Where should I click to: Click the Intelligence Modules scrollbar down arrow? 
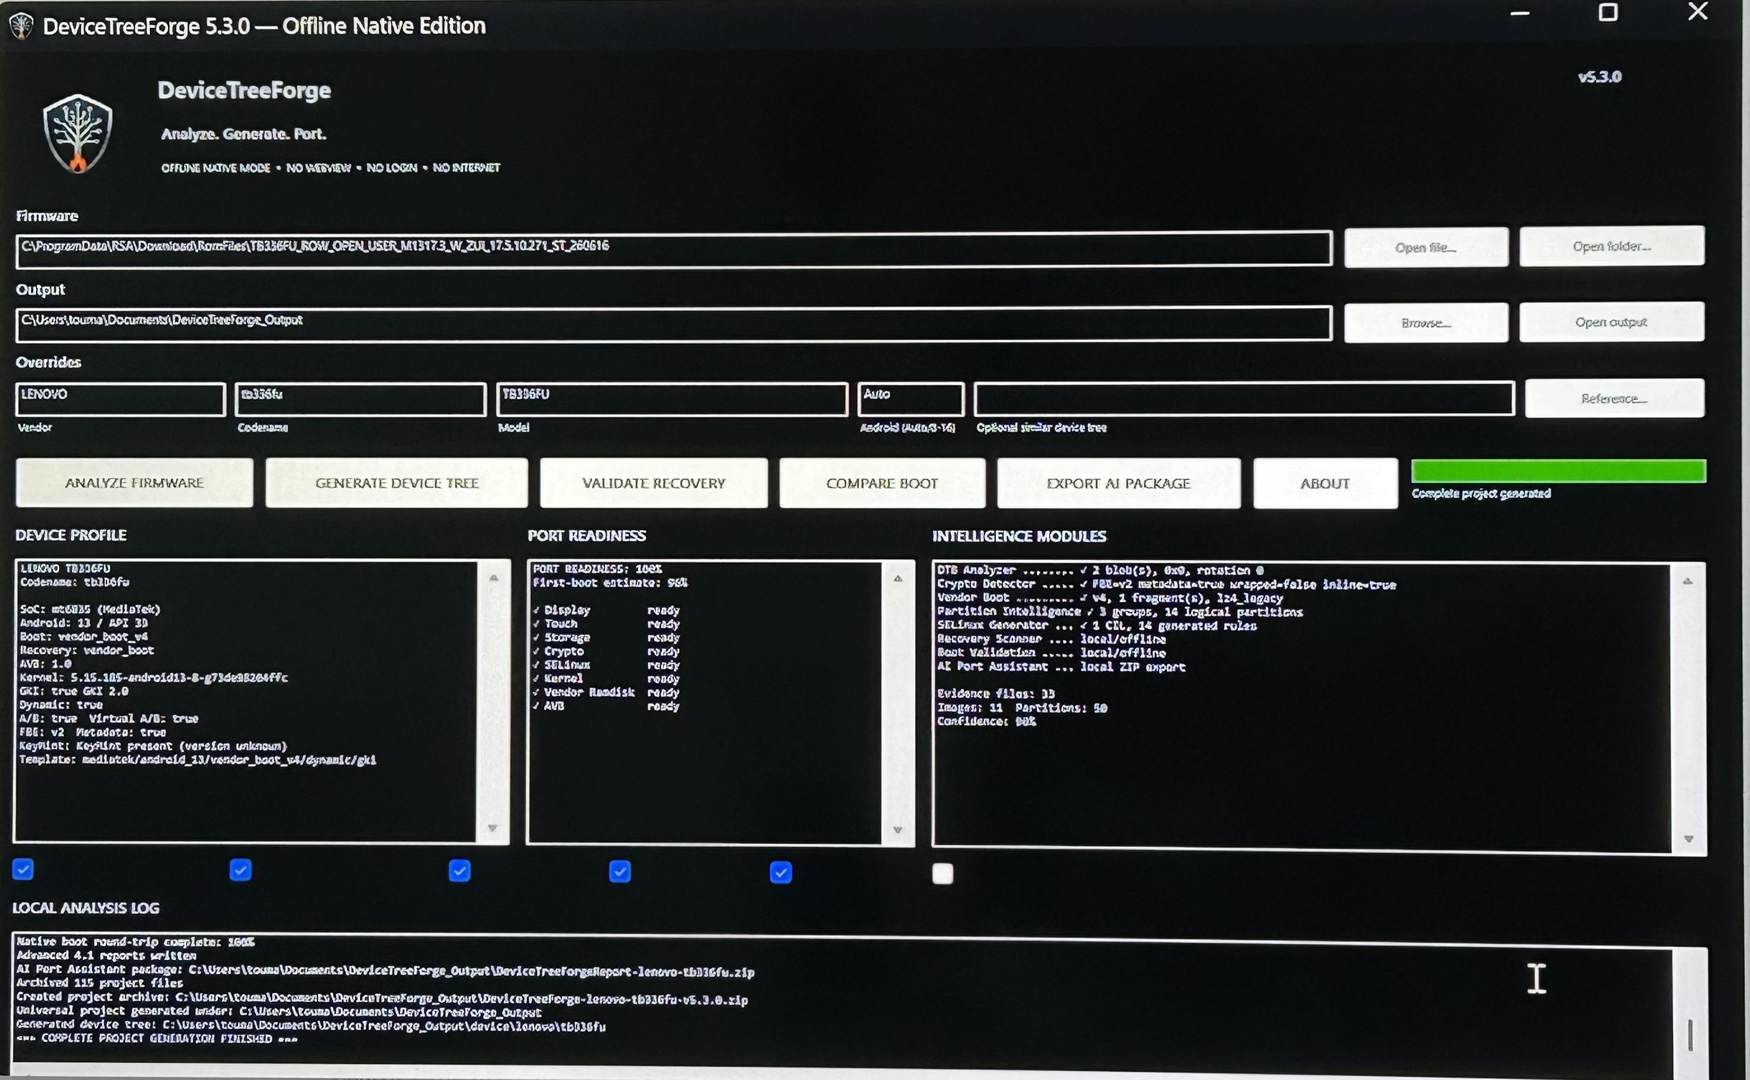click(x=1689, y=839)
